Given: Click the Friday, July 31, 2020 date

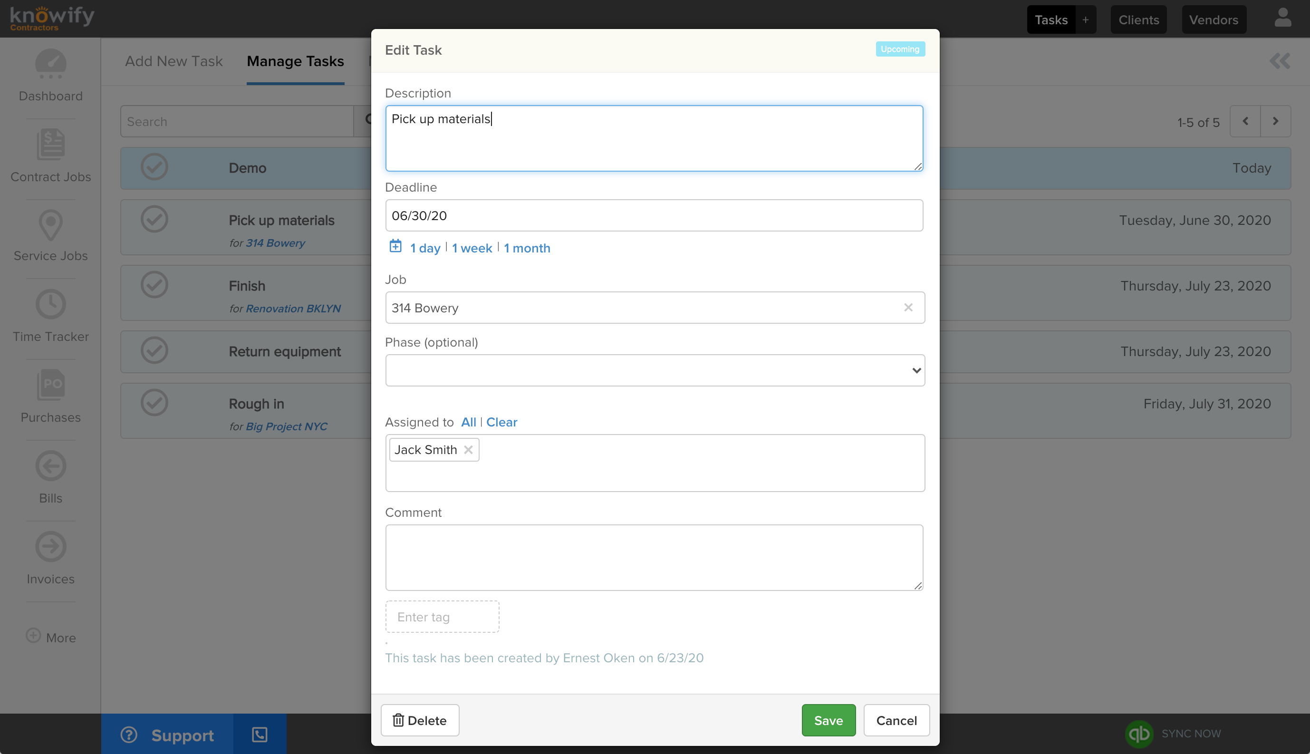Looking at the screenshot, I should [1207, 404].
